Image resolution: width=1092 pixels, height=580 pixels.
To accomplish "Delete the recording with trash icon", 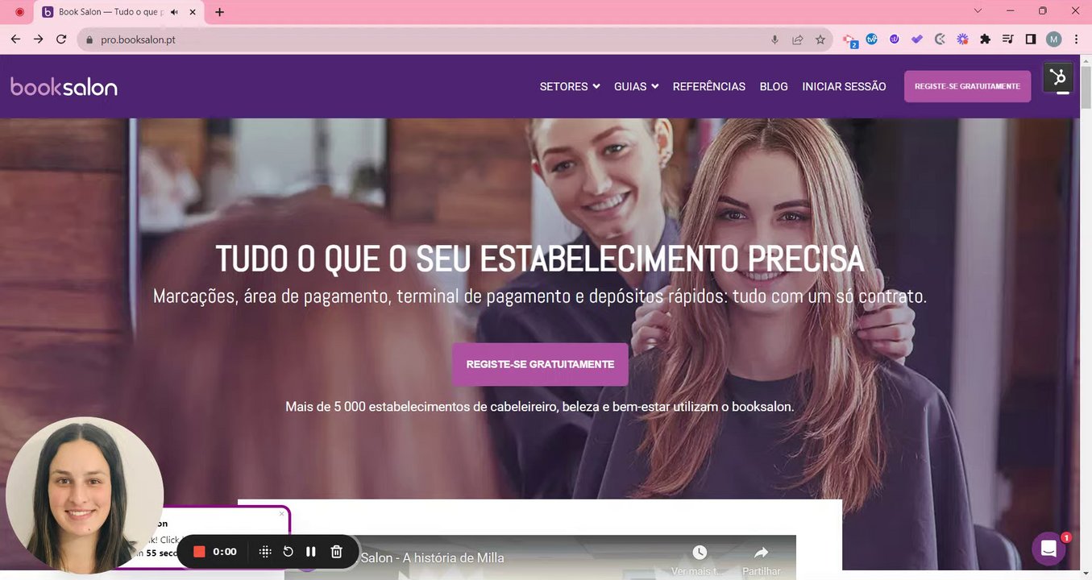I will point(337,552).
